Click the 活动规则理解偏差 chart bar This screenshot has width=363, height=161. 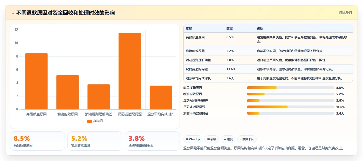point(99,97)
